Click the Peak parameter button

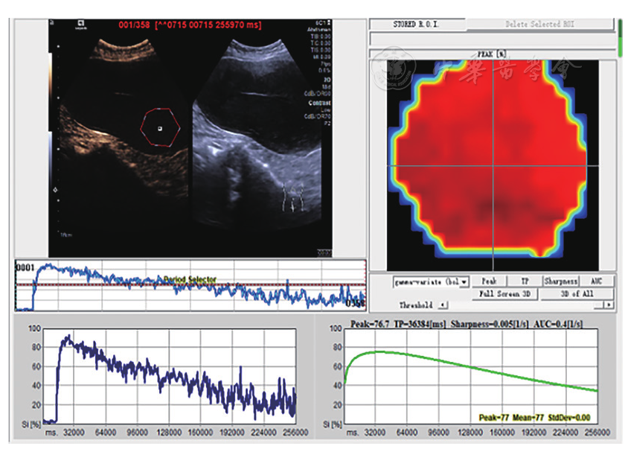(489, 281)
